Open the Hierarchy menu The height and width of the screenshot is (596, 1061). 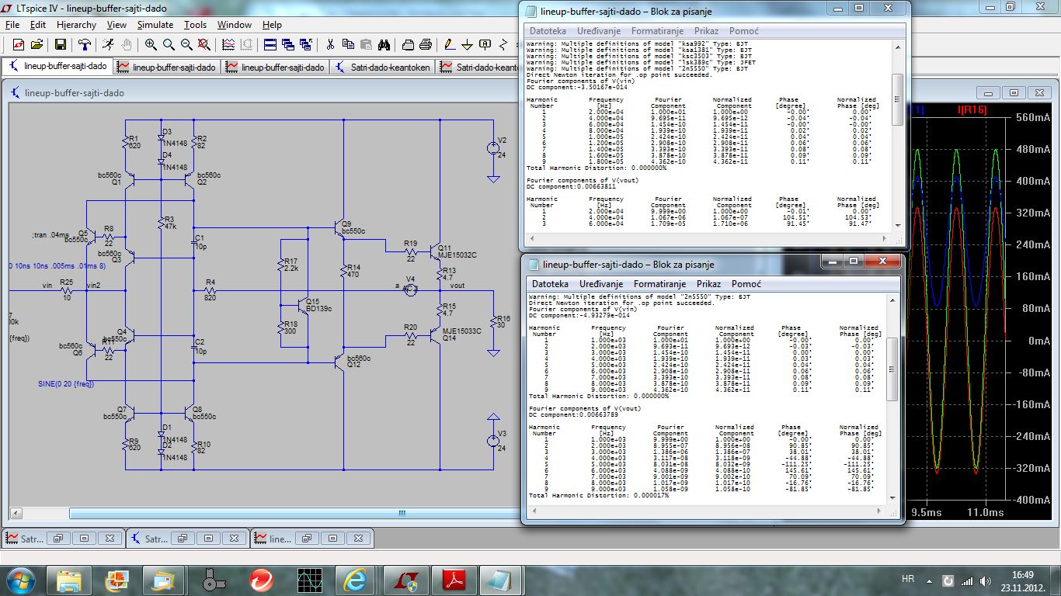click(x=76, y=25)
